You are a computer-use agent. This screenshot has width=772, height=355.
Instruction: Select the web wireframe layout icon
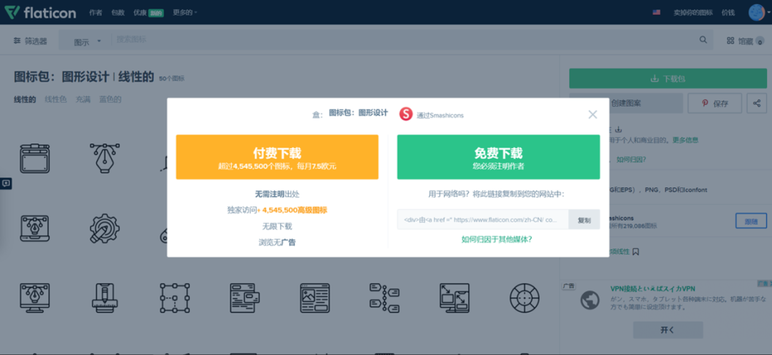(x=244, y=298)
